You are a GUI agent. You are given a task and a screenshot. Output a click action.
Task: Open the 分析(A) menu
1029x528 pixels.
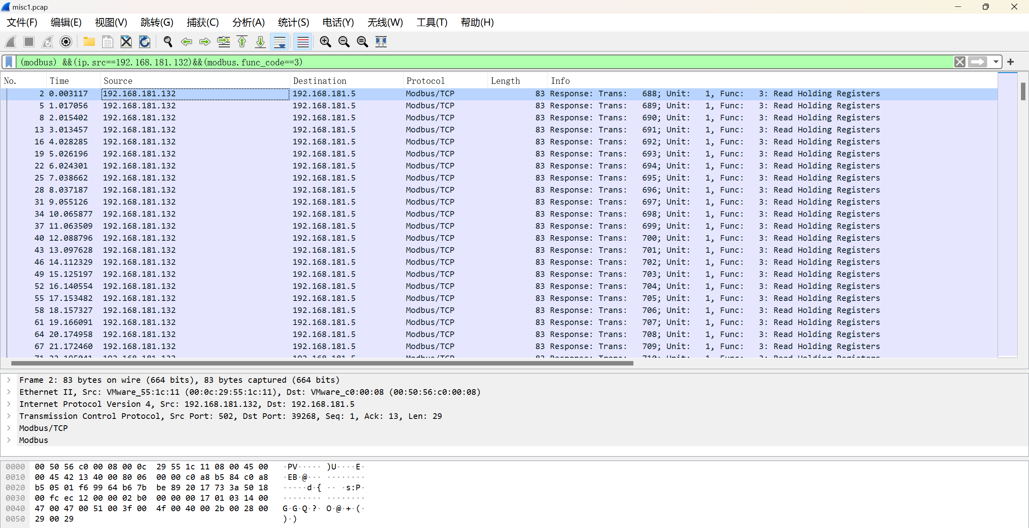pyautogui.click(x=248, y=22)
